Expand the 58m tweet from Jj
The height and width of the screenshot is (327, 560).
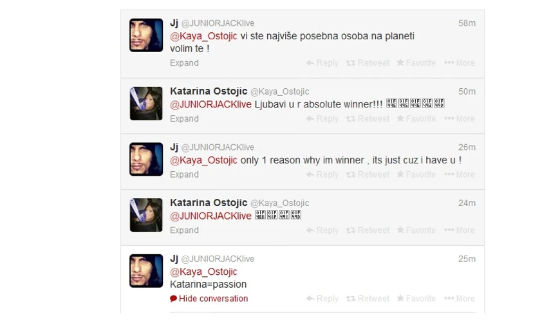(x=184, y=63)
